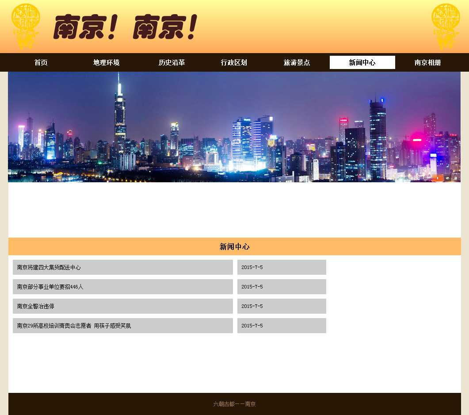Screen dimensions: 469x415
Task: Switch banner to slide 2
Action: 447,178
